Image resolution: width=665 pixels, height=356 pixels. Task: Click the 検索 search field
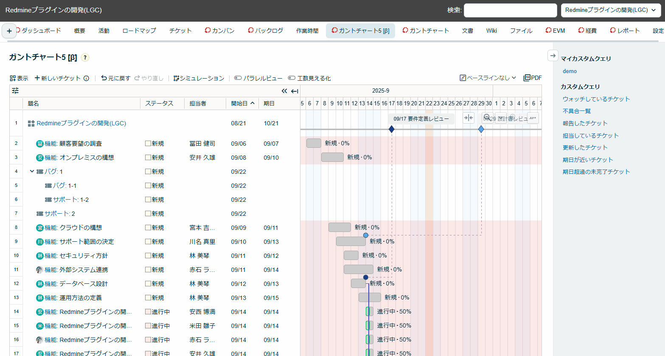coord(510,10)
